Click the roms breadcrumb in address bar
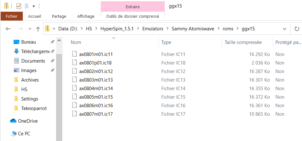The width and height of the screenshot is (302, 141). click(228, 29)
